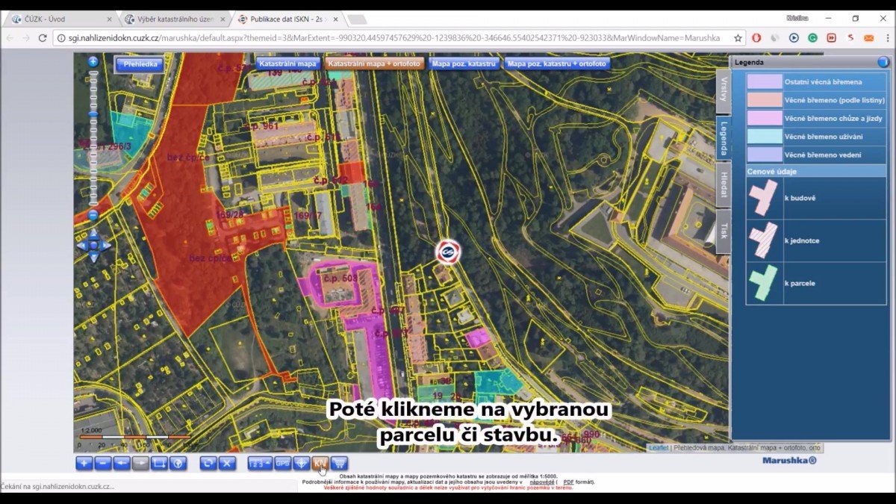Click the Věcné břemeno užívání swatch
The height and width of the screenshot is (504, 896).
(x=765, y=137)
